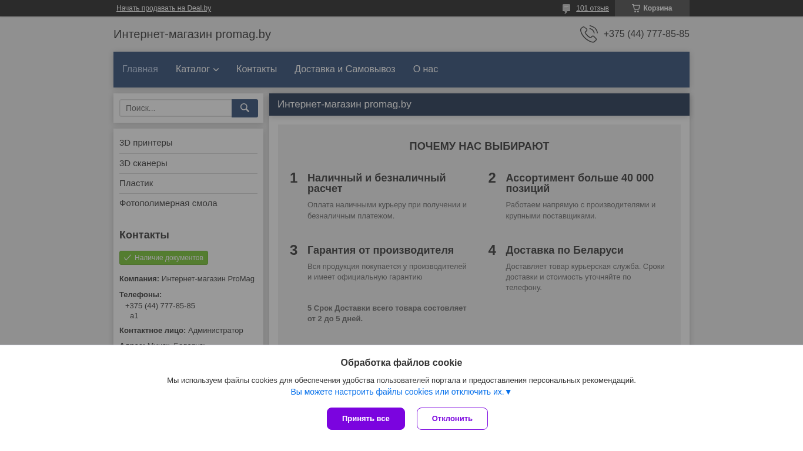This screenshot has height=451, width=803.
Task: Open 3D принтеры category
Action: pos(146,143)
